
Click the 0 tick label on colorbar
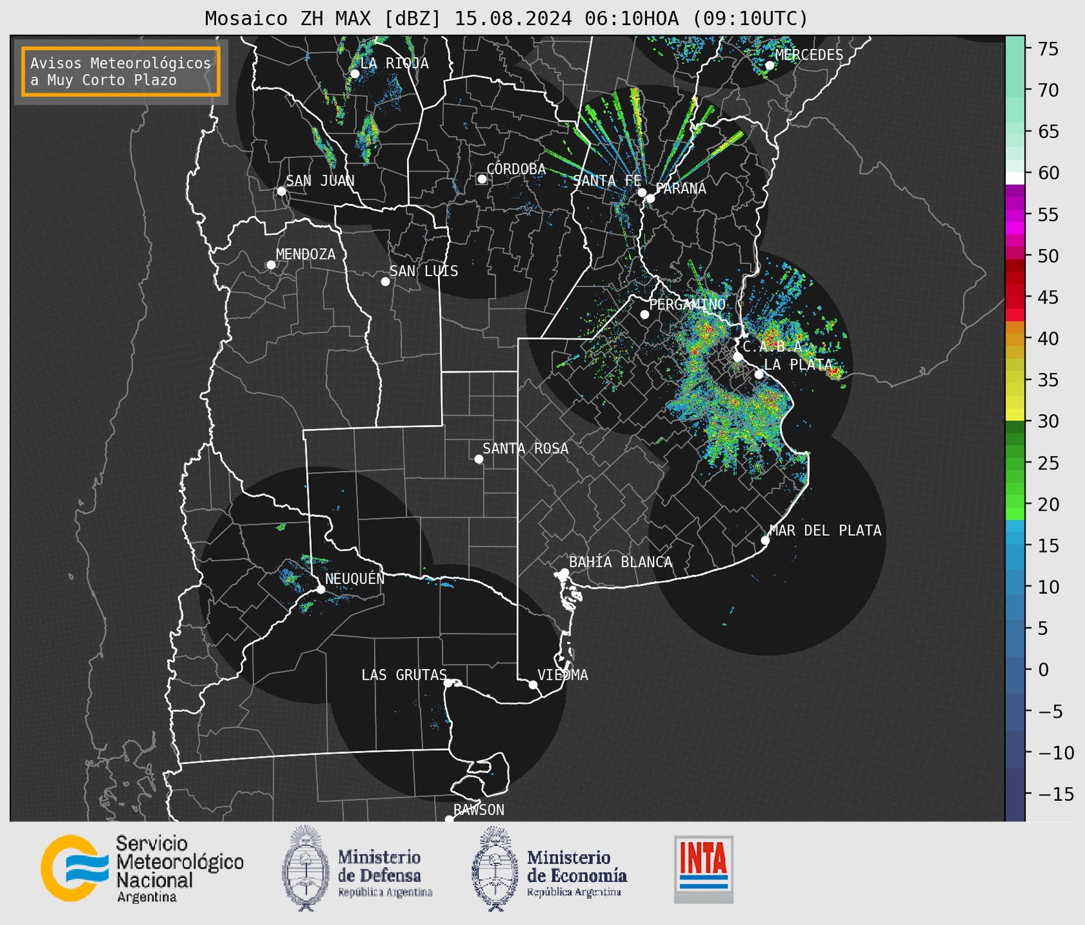point(1043,670)
